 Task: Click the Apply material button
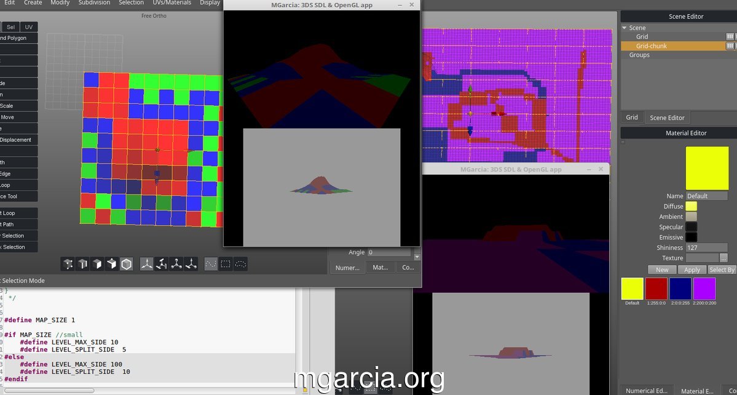(x=692, y=270)
